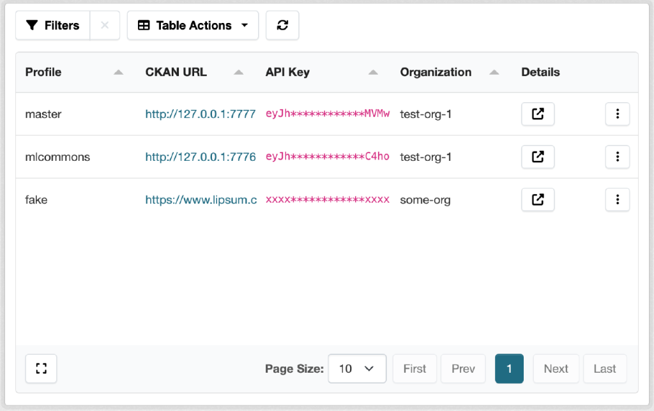
Task: Open the lipsum URL of fake profile
Action: 201,200
